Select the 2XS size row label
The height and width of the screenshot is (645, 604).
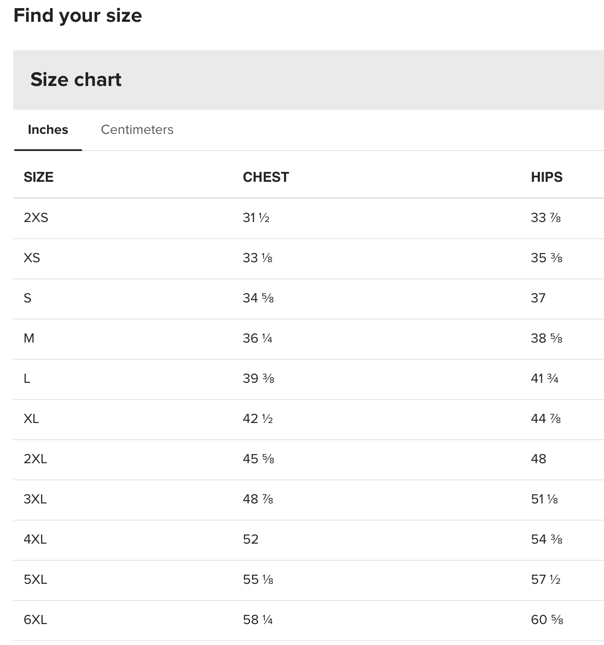[36, 218]
